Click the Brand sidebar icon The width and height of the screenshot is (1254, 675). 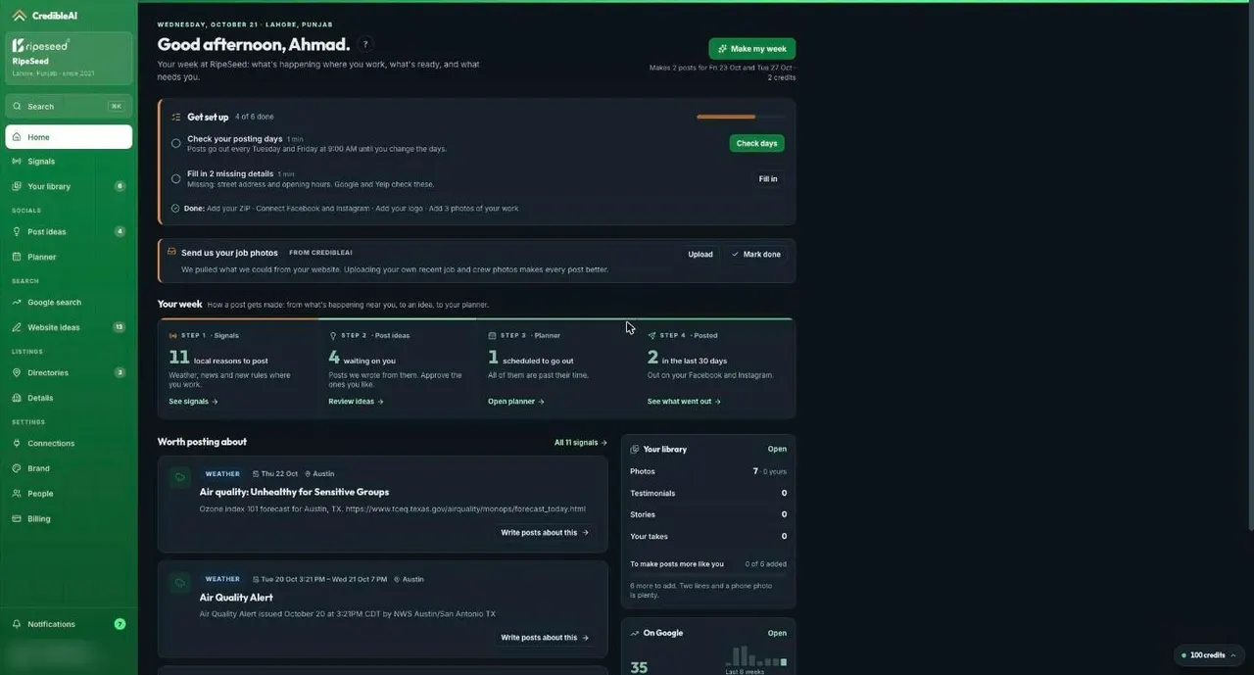click(x=18, y=468)
